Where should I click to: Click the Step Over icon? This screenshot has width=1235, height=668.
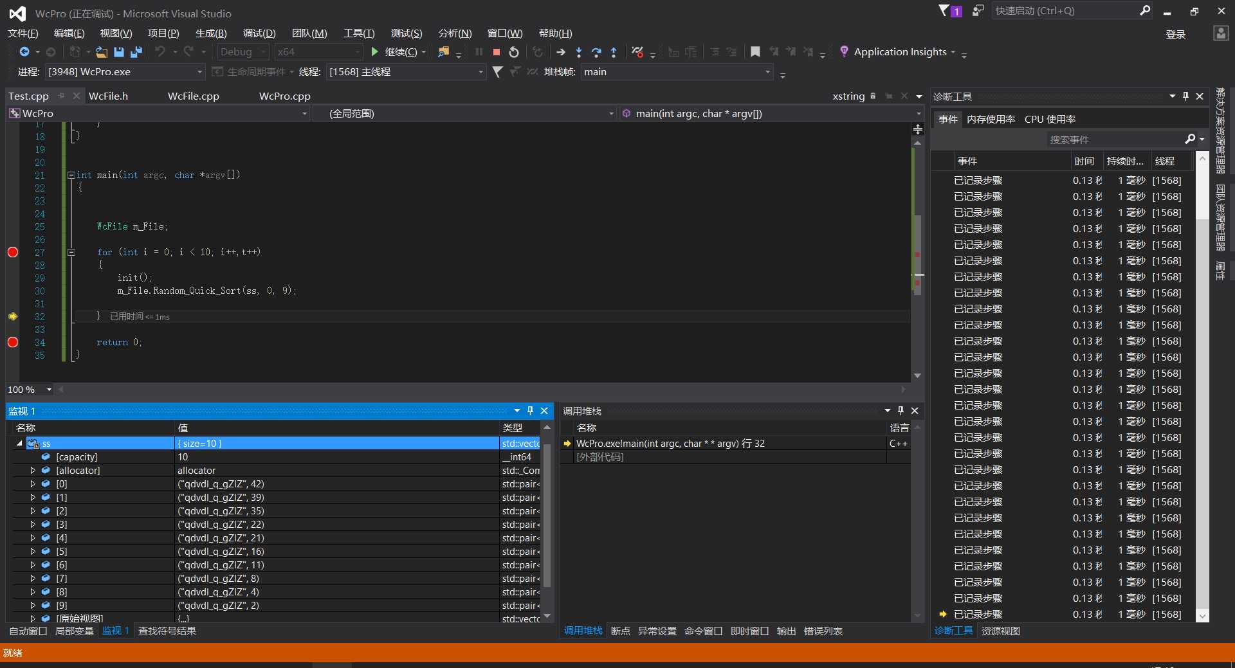596,52
